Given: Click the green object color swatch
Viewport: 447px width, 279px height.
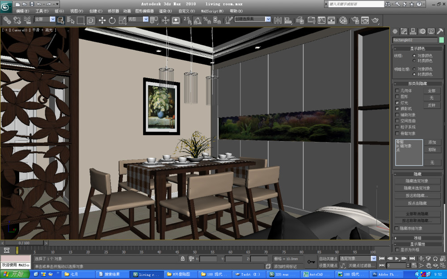Looking at the screenshot, I should tap(442, 40).
